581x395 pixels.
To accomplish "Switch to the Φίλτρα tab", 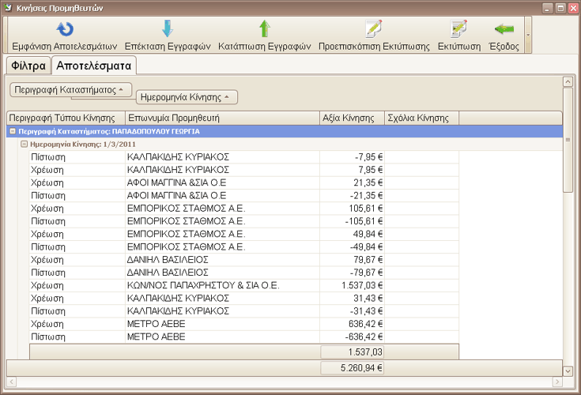I will [28, 66].
